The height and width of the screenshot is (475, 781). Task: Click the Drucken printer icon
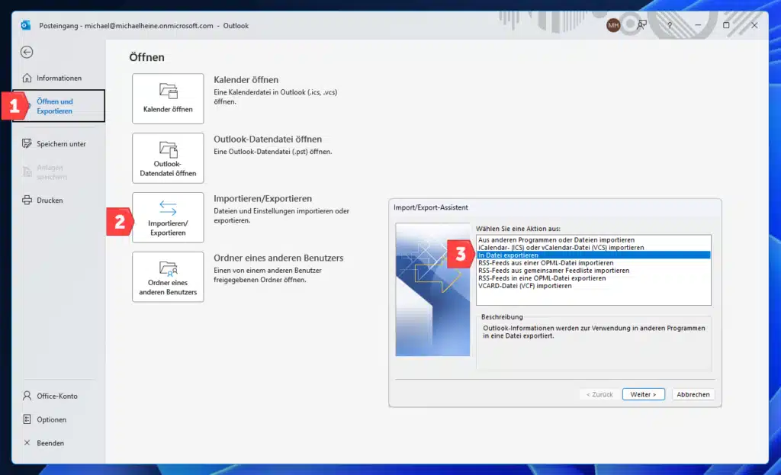[x=28, y=200]
